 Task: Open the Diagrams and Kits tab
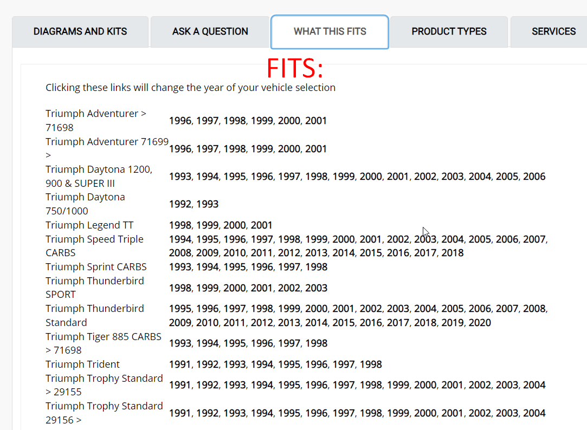(80, 31)
